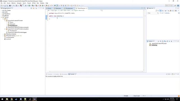
Task: Click the New Java Class toolbar icon
Action: click(x=42, y=6)
